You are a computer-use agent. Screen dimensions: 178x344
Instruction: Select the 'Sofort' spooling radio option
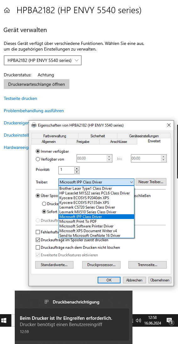(x=44, y=212)
